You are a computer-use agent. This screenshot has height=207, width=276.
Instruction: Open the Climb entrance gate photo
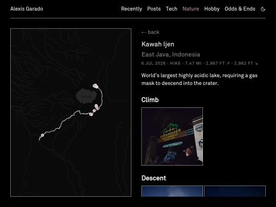click(172, 136)
